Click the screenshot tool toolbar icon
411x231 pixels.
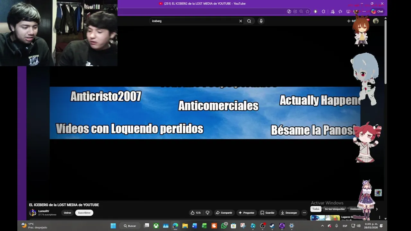[348, 12]
